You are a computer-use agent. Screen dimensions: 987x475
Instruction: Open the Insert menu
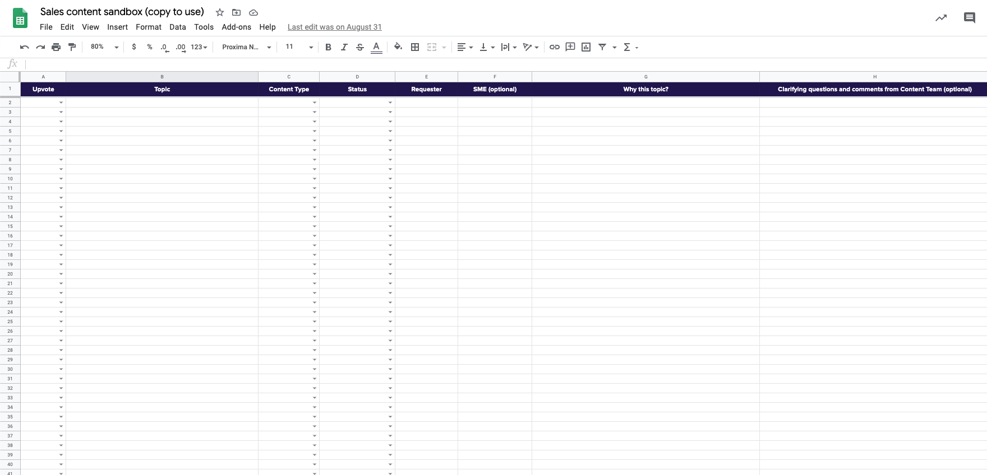point(117,27)
